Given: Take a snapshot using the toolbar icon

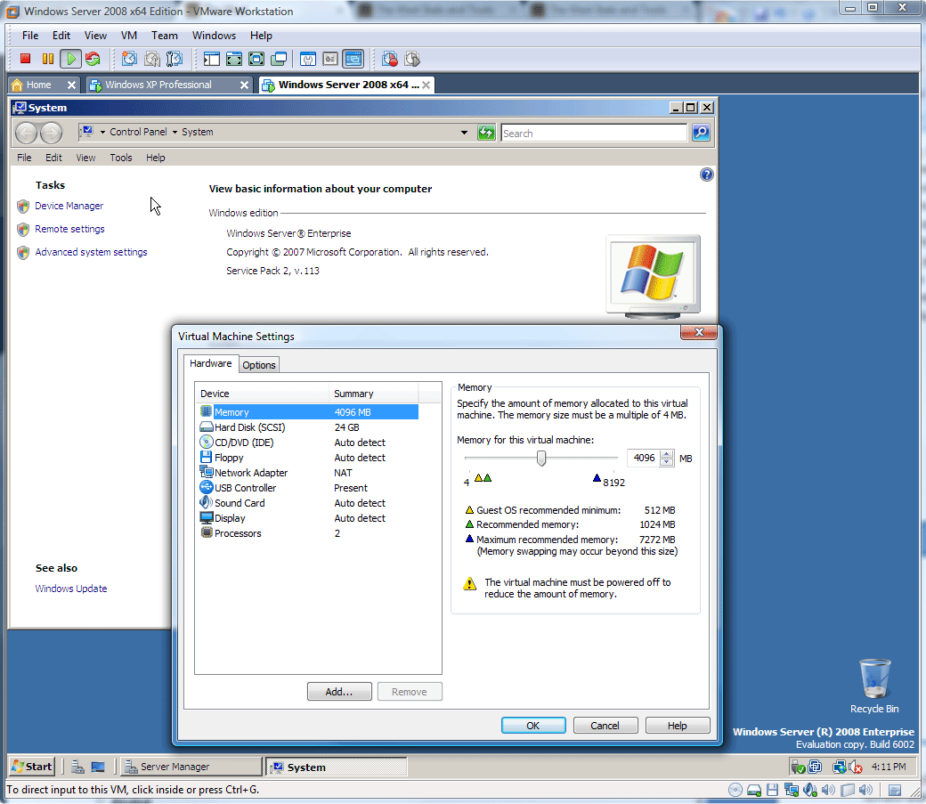Looking at the screenshot, I should tap(129, 59).
